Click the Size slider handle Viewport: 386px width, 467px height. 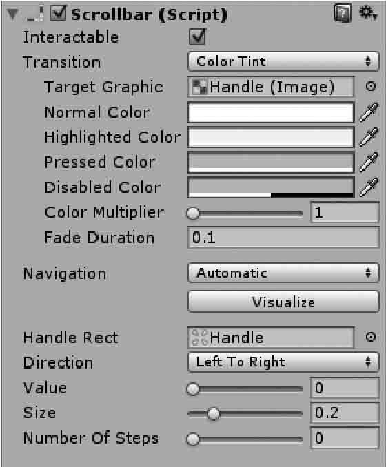click(x=213, y=414)
